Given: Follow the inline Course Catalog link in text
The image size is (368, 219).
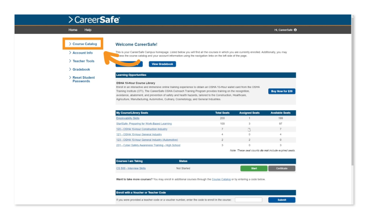Looking at the screenshot, I should [221, 179].
